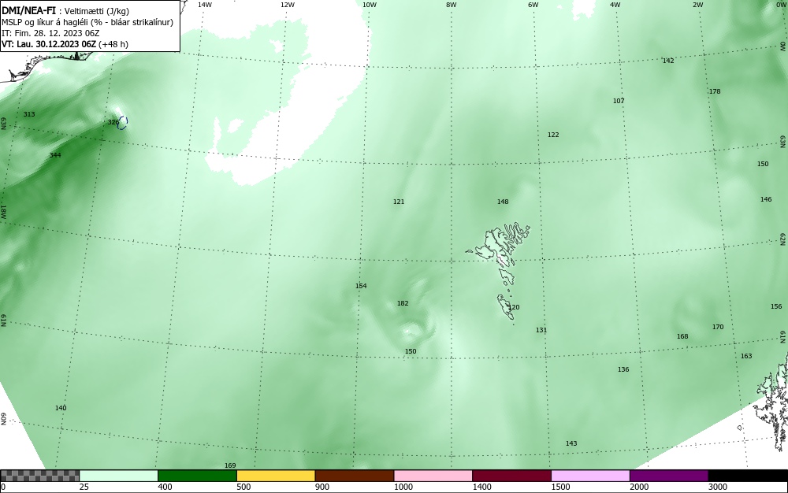Click the 12W longitude label
Viewport: 788px width, 493px height.
tap(288, 5)
